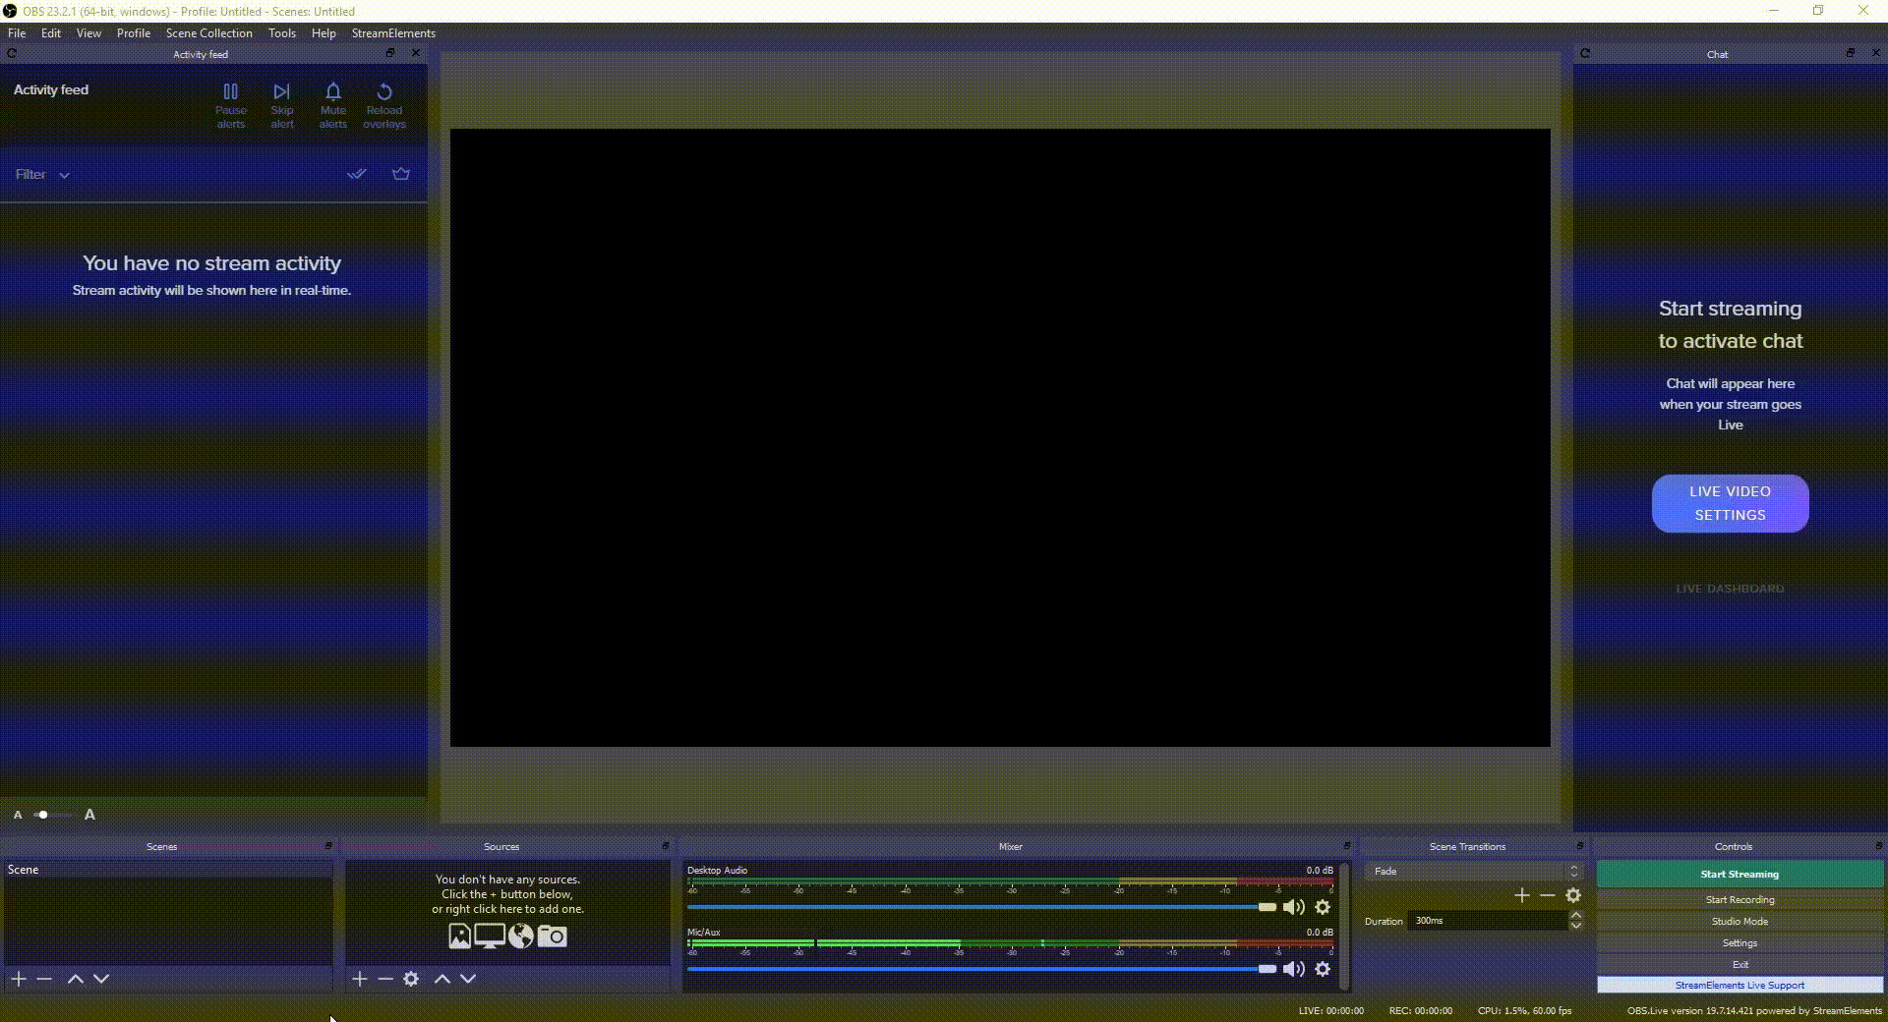Float the Activity feed dock
The height and width of the screenshot is (1022, 1888).
tap(390, 53)
